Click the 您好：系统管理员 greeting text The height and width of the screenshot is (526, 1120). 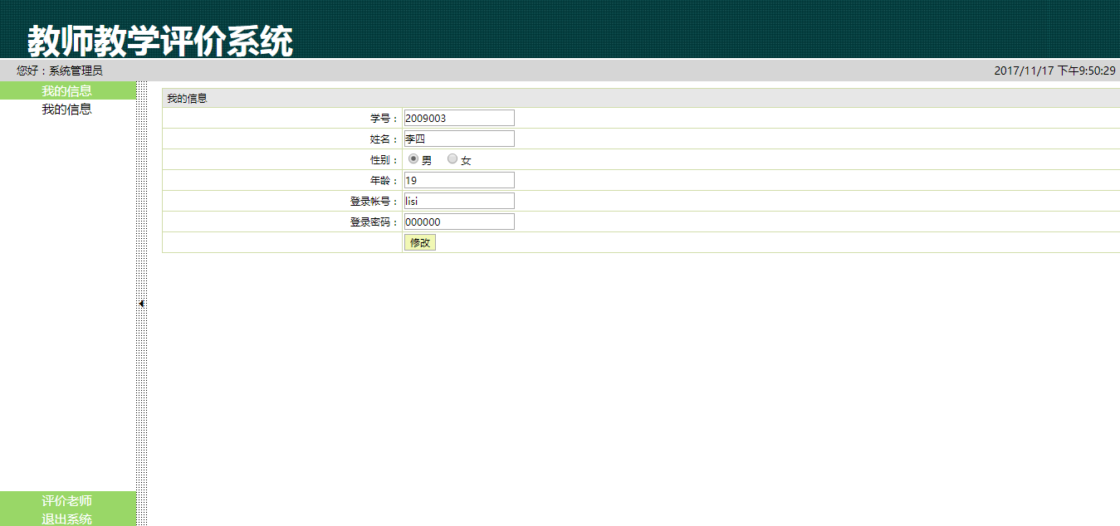click(60, 71)
